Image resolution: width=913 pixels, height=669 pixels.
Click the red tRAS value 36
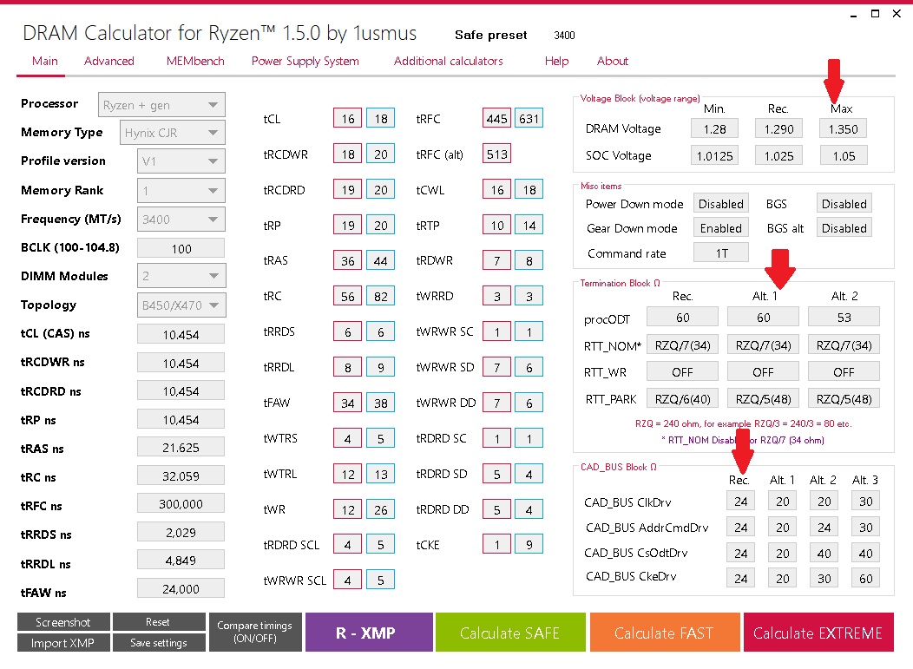[348, 261]
